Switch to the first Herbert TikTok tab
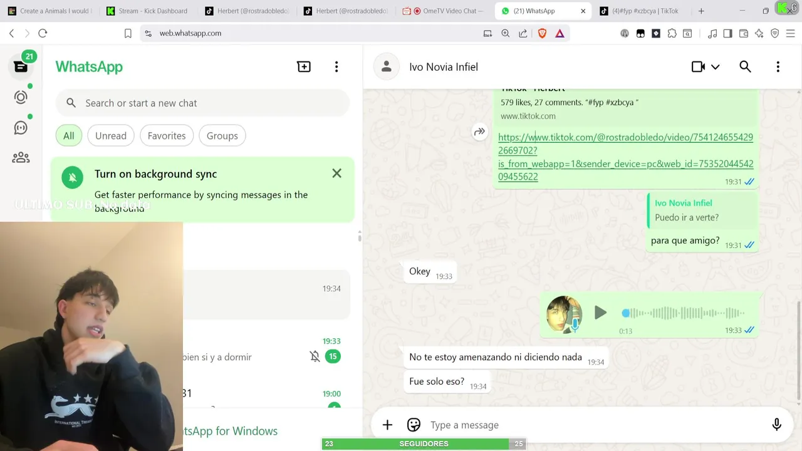The width and height of the screenshot is (802, 451). pyautogui.click(x=246, y=11)
